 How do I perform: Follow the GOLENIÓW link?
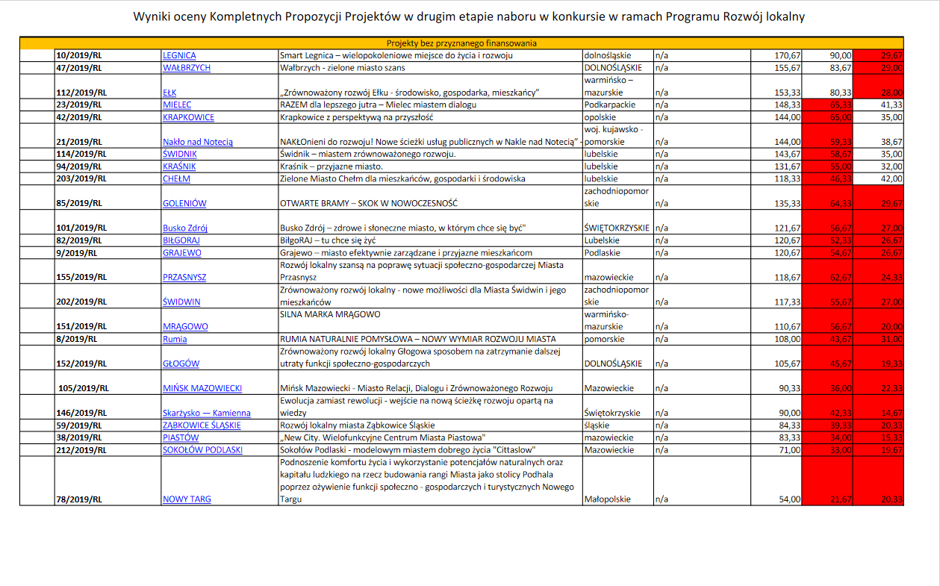[184, 203]
